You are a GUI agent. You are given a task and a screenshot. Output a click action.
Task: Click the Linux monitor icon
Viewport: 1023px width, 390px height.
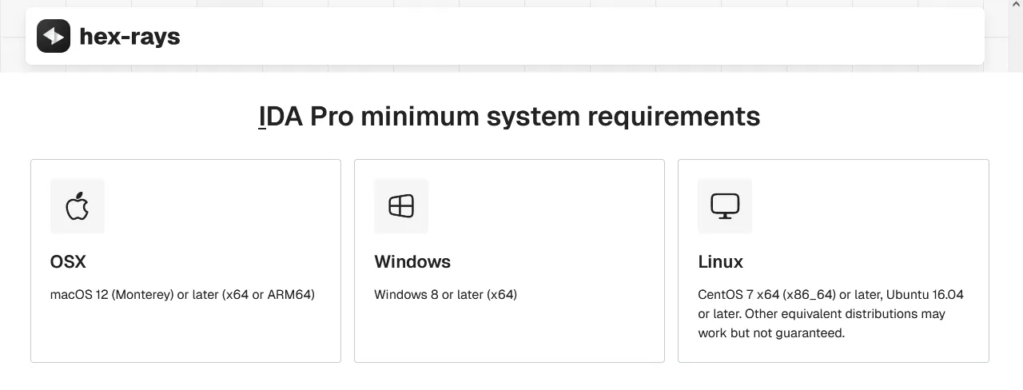(725, 206)
